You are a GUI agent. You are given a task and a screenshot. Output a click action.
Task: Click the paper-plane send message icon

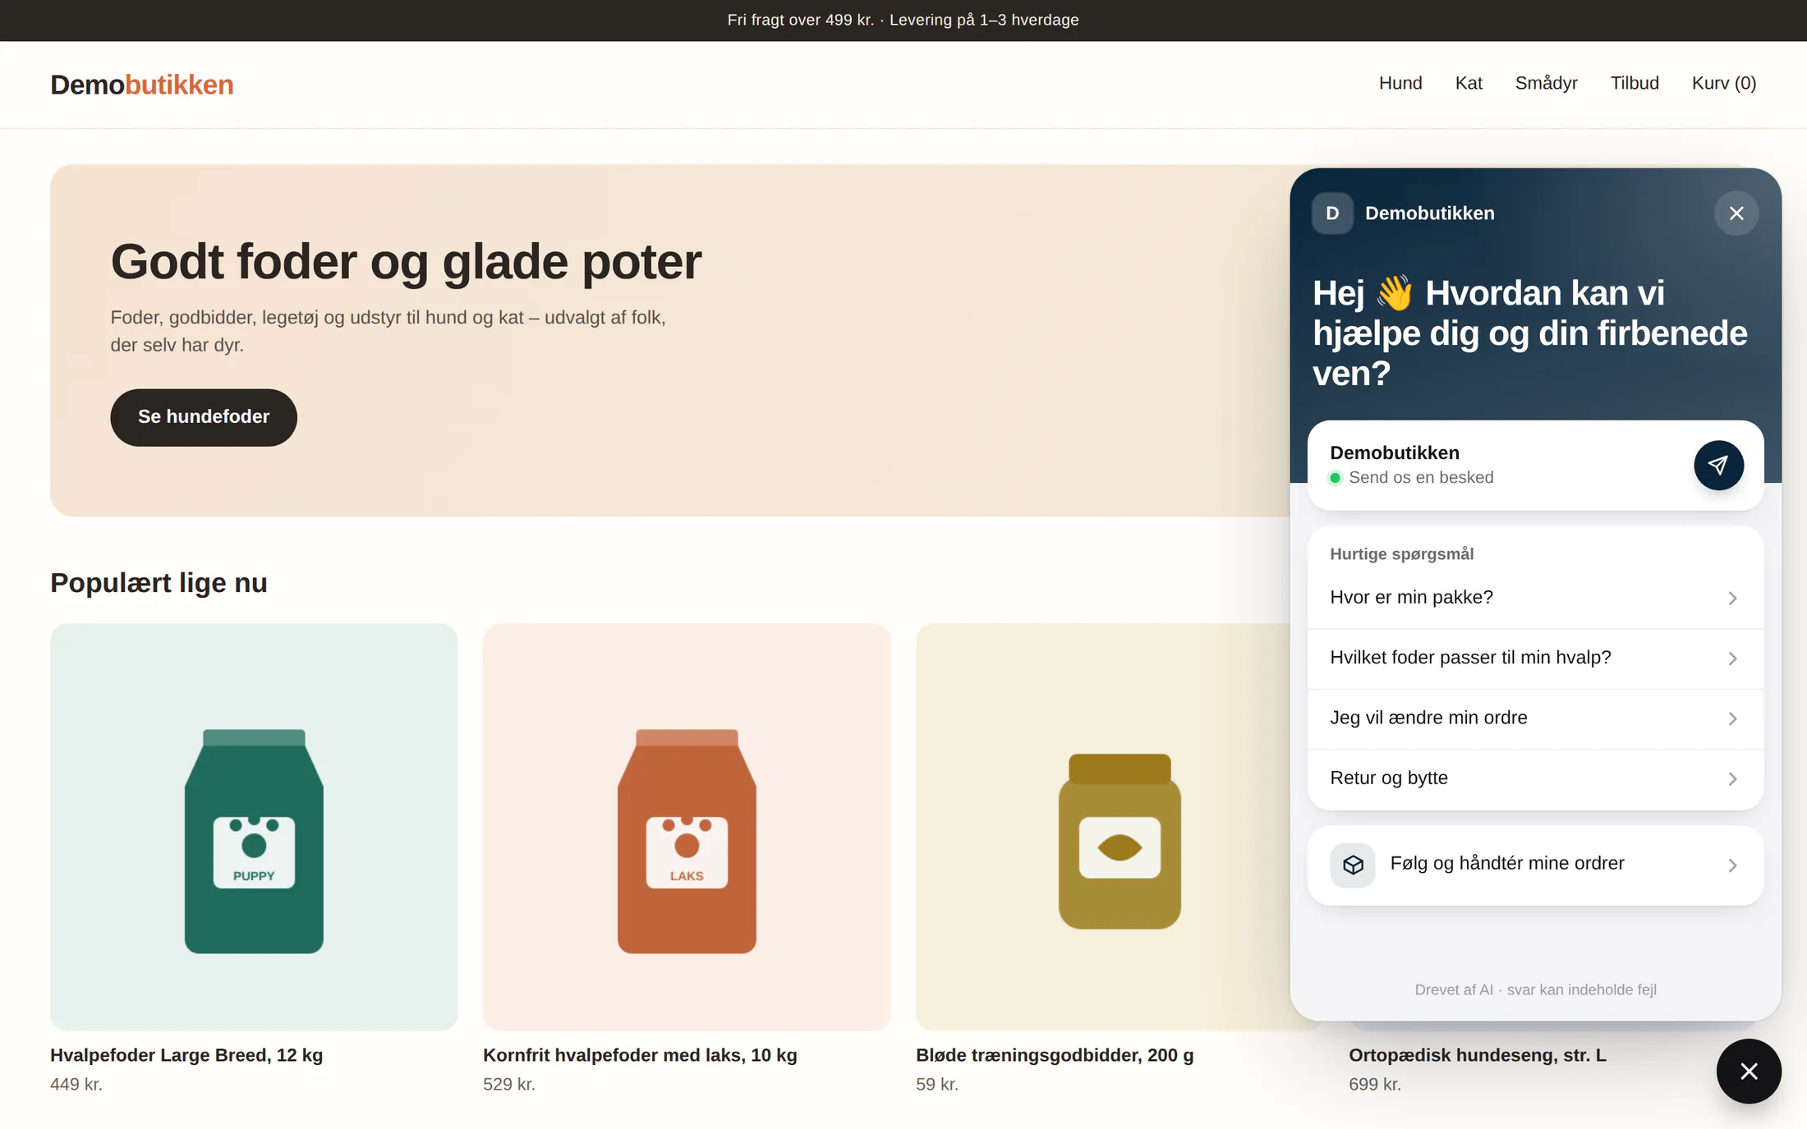click(1718, 466)
